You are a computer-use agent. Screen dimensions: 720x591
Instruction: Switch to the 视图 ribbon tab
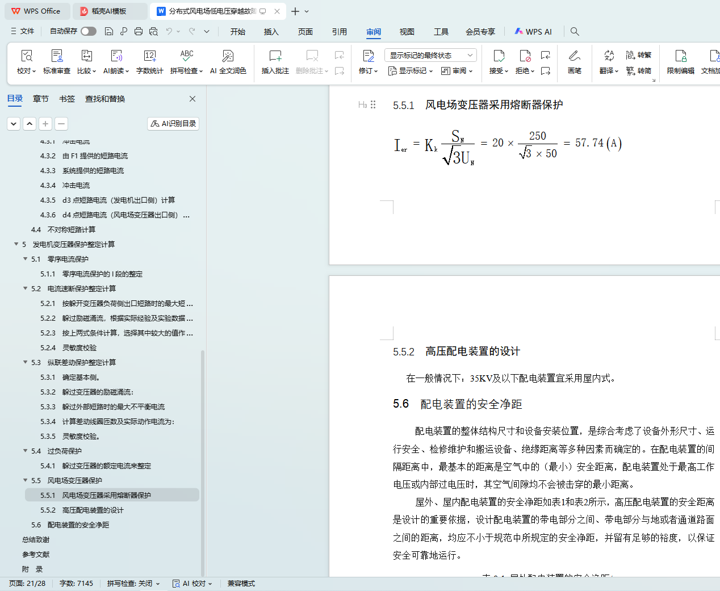pyautogui.click(x=407, y=32)
